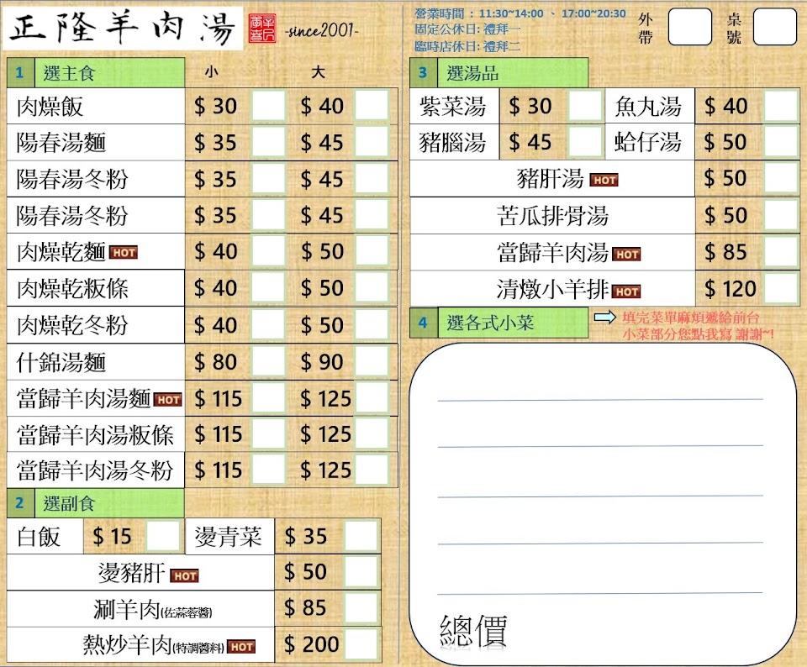The width and height of the screenshot is (807, 667).
Task: Check small 什錦湯麵 $80 box
Action: (268, 362)
